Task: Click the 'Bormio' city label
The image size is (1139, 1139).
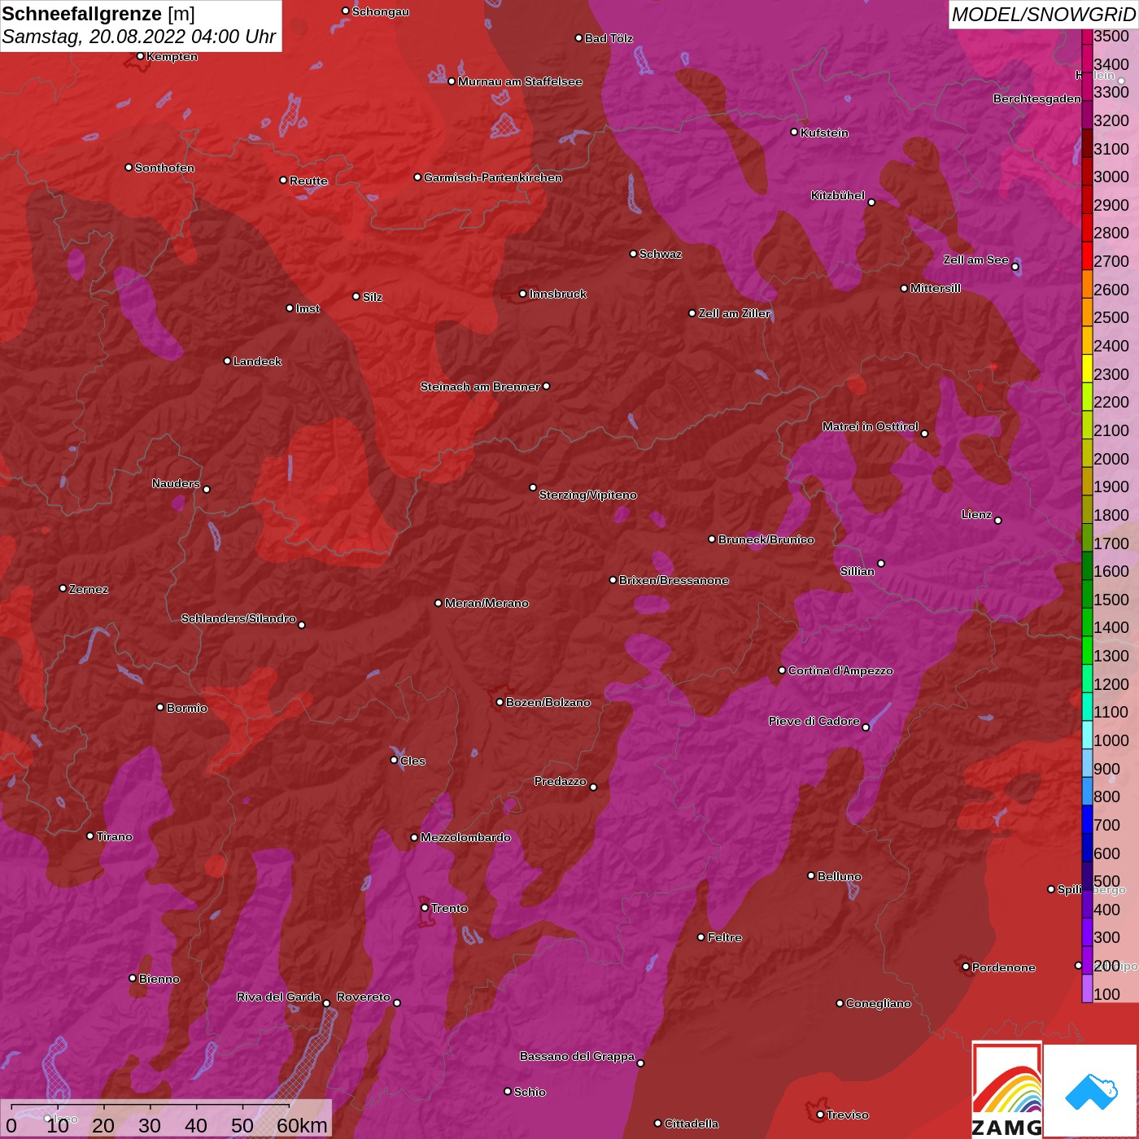Action: [x=186, y=708]
